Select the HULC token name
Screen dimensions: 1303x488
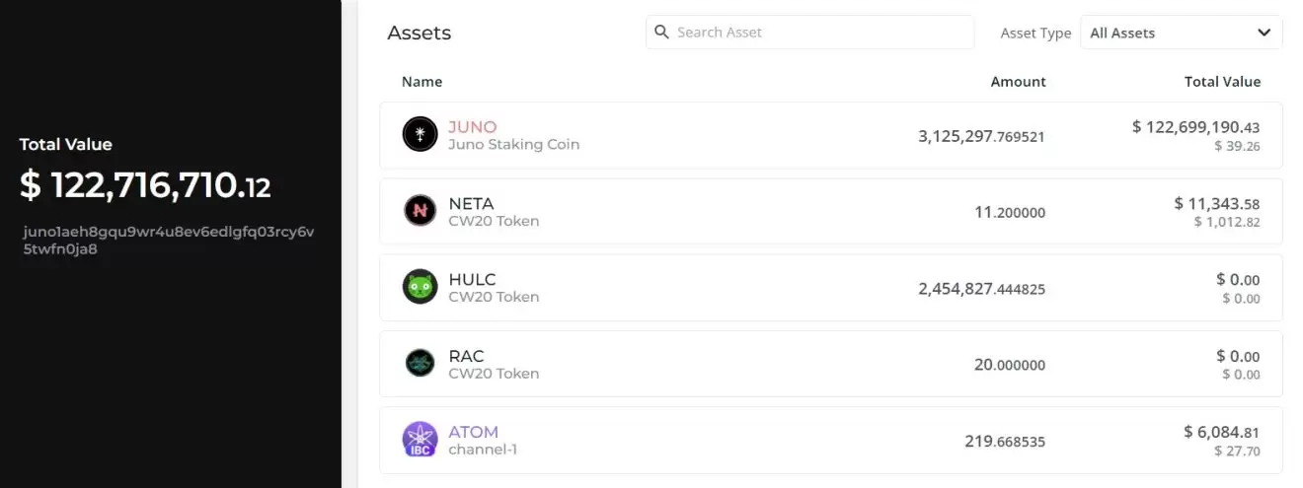(x=472, y=280)
